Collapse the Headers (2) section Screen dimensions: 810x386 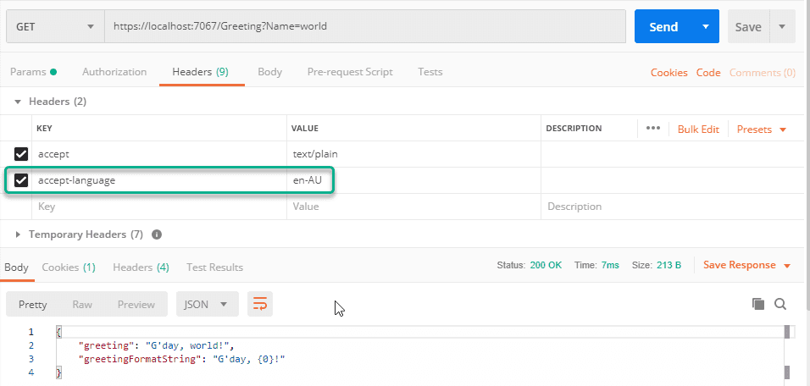pos(18,102)
